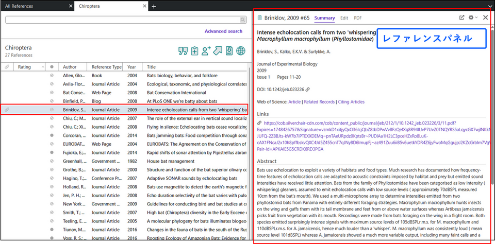Click the find full text PDF icon

[x=229, y=51]
